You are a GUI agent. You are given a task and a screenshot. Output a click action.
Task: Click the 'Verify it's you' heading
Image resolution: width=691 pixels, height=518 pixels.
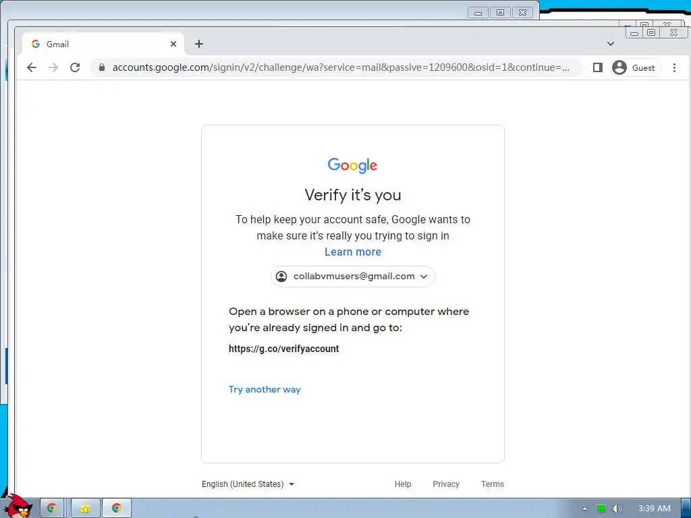[353, 195]
